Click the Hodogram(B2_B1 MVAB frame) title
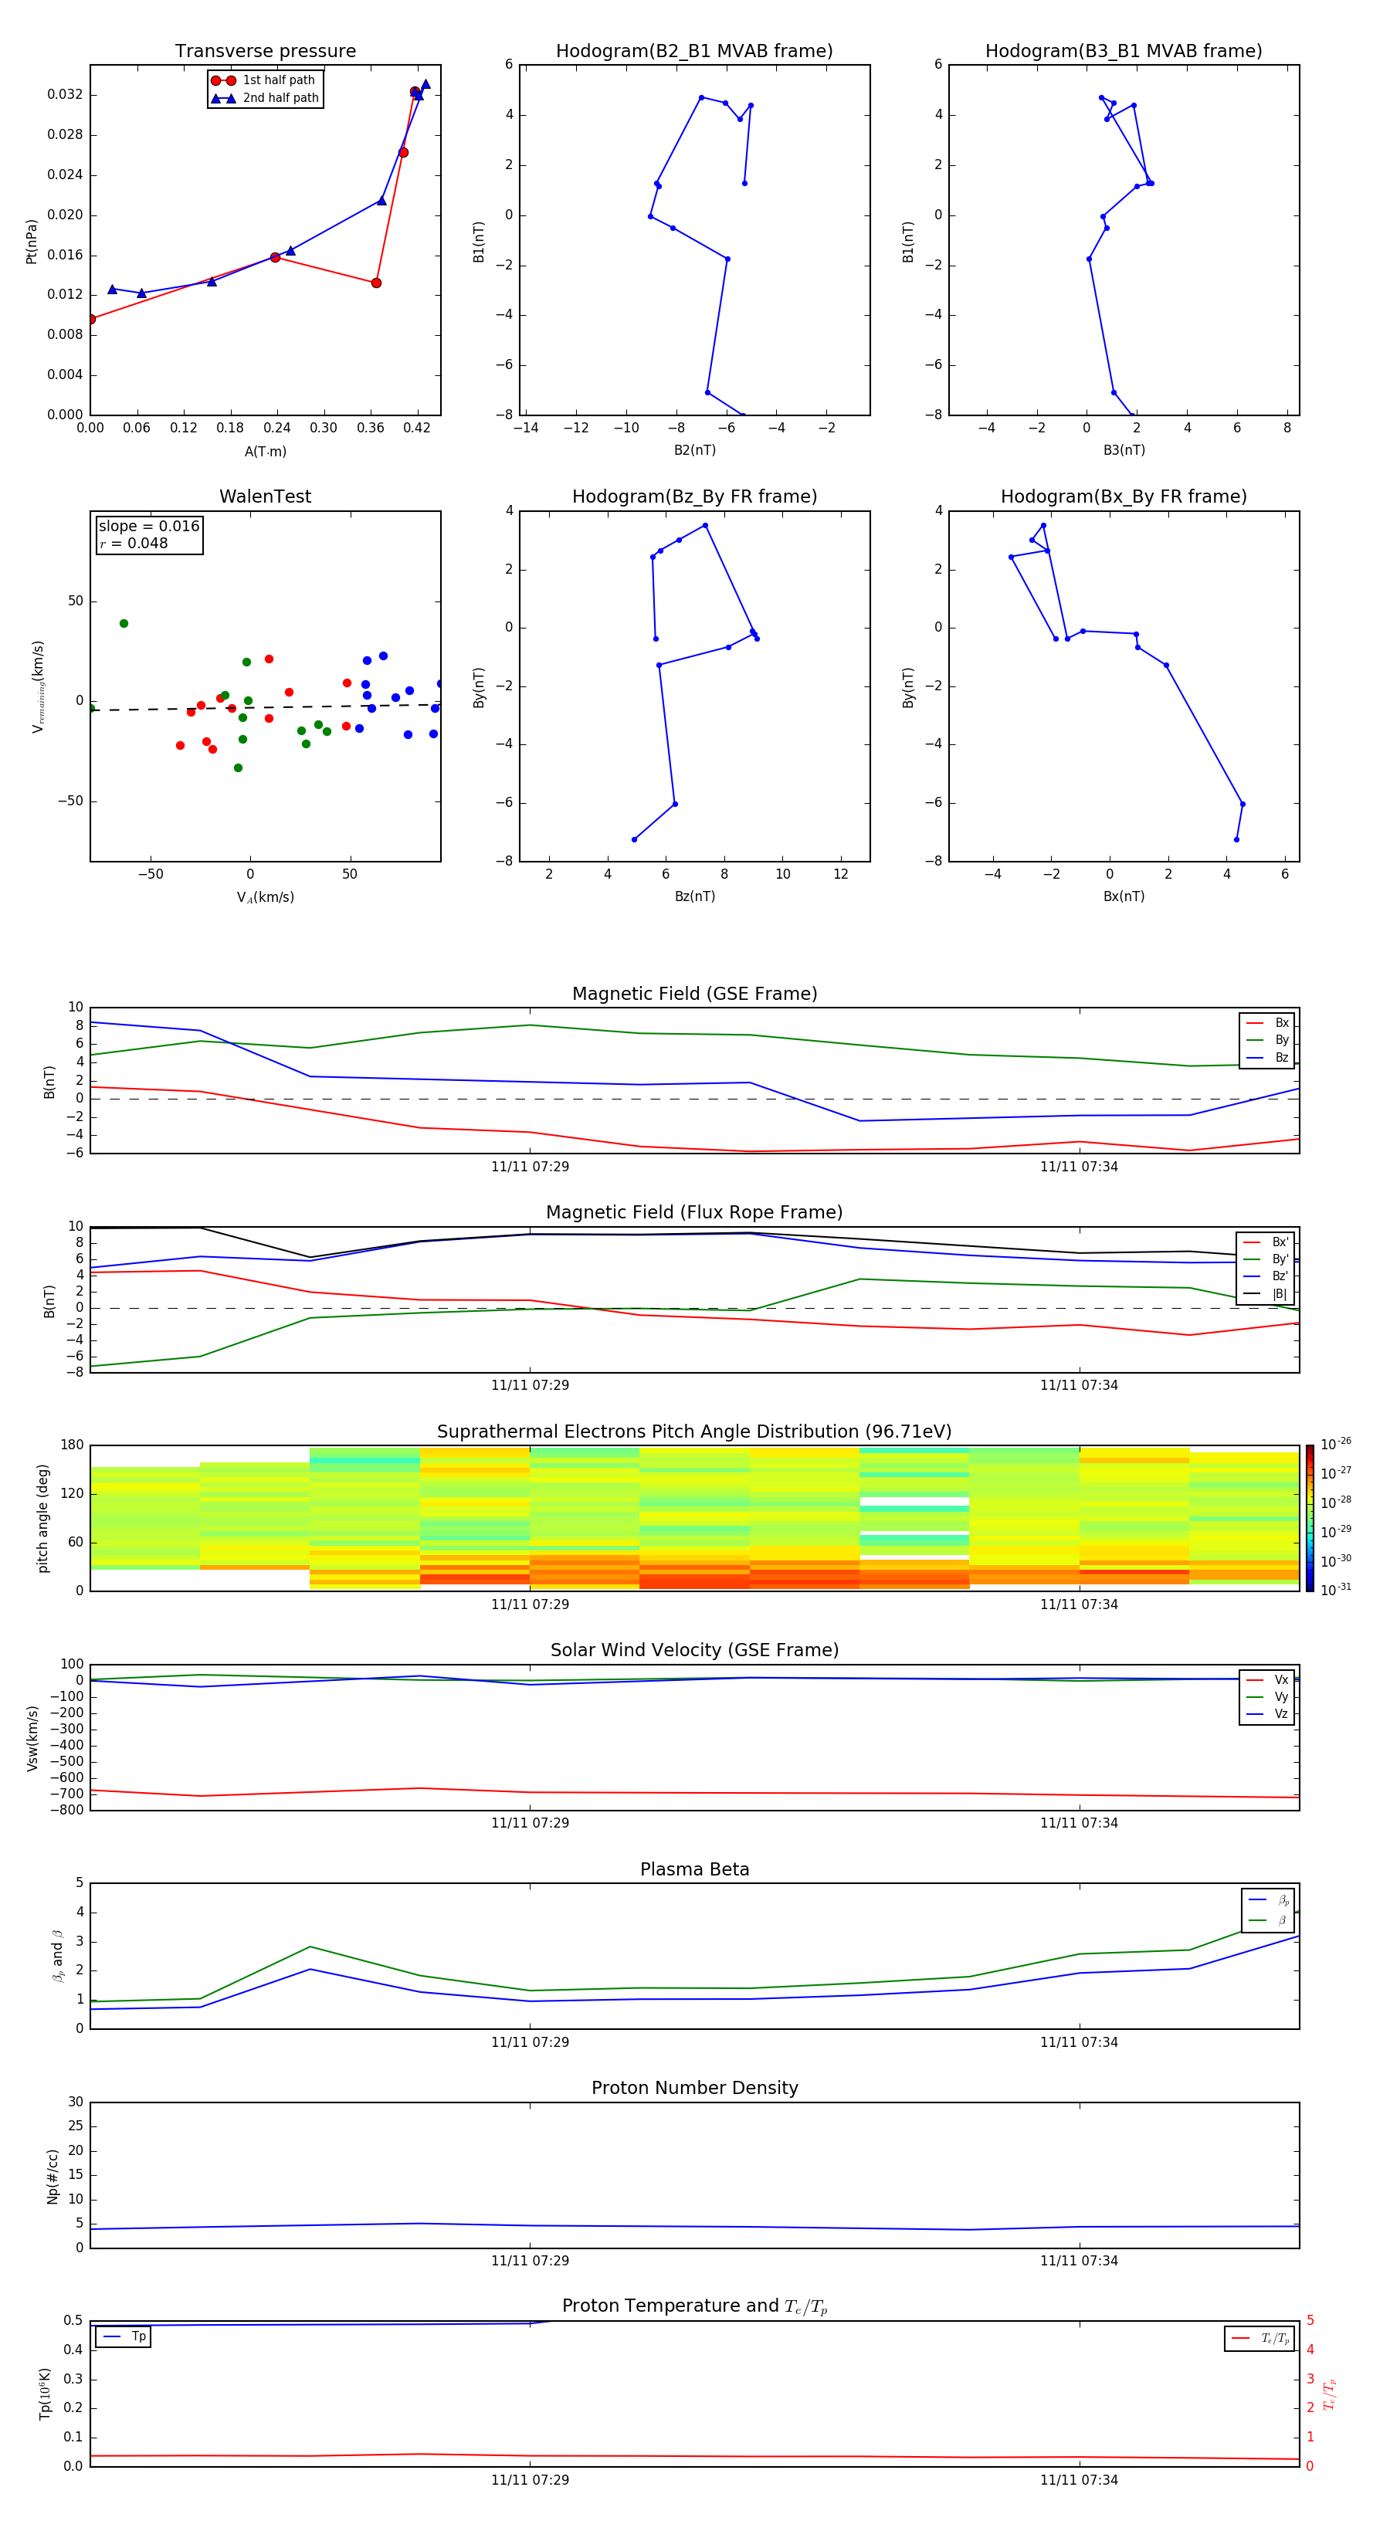The image size is (1390, 2548). click(694, 52)
